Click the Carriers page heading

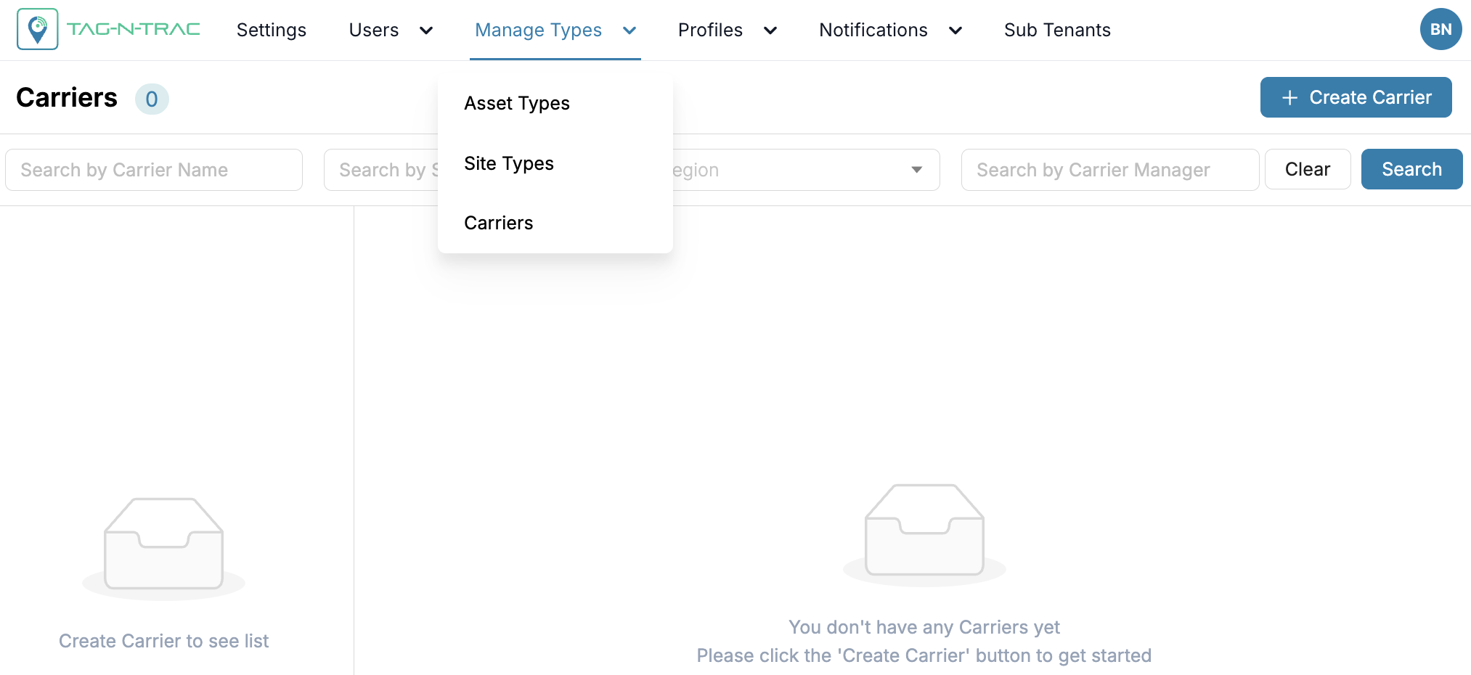tap(67, 97)
